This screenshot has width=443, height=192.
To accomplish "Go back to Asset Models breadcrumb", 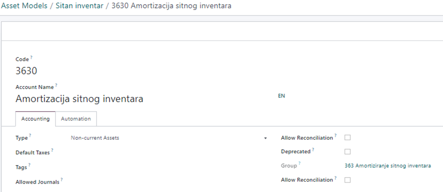I will [x=24, y=6].
